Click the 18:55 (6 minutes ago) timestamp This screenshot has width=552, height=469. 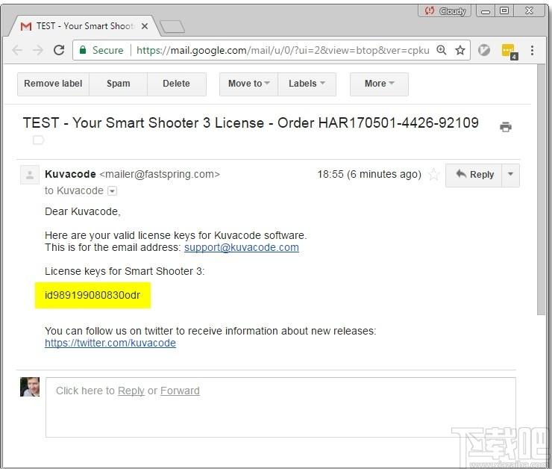coord(369,174)
